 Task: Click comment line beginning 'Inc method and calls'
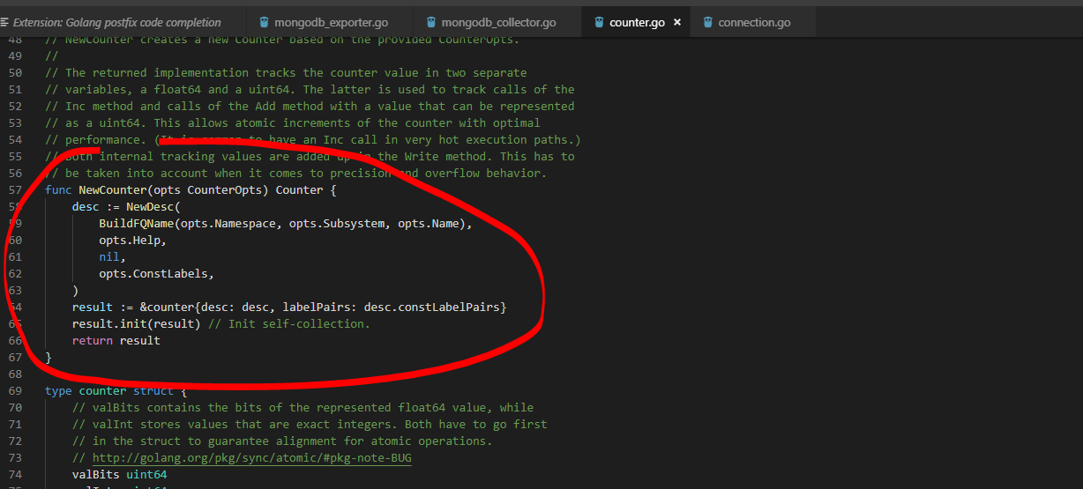coord(310,106)
